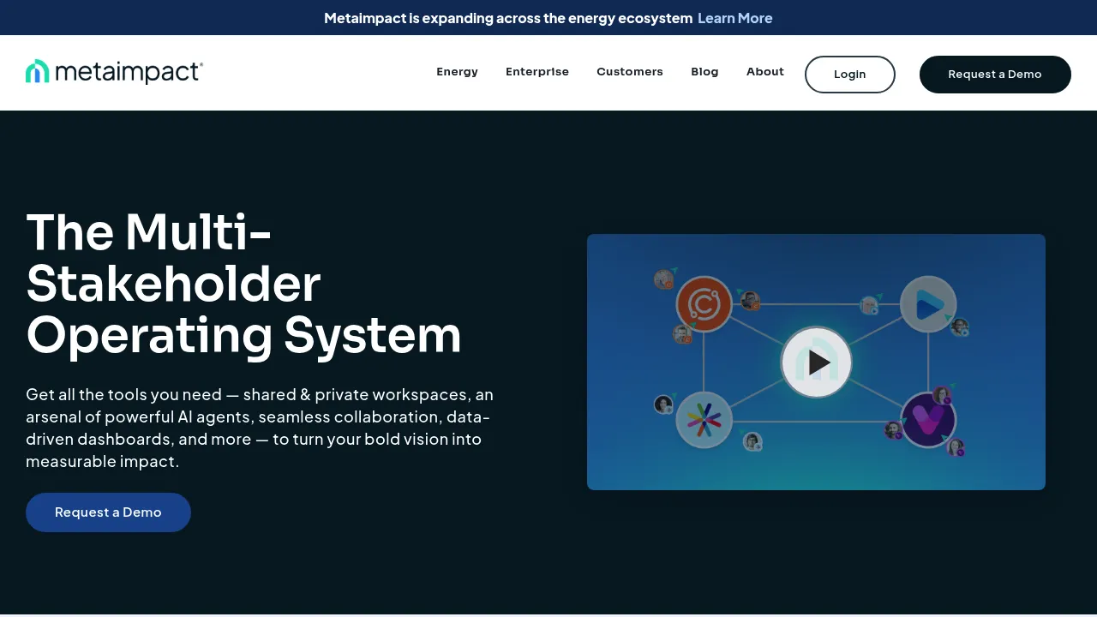Click the Login button

(850, 75)
